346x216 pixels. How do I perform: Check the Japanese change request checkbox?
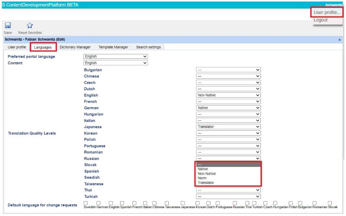[x=183, y=203]
